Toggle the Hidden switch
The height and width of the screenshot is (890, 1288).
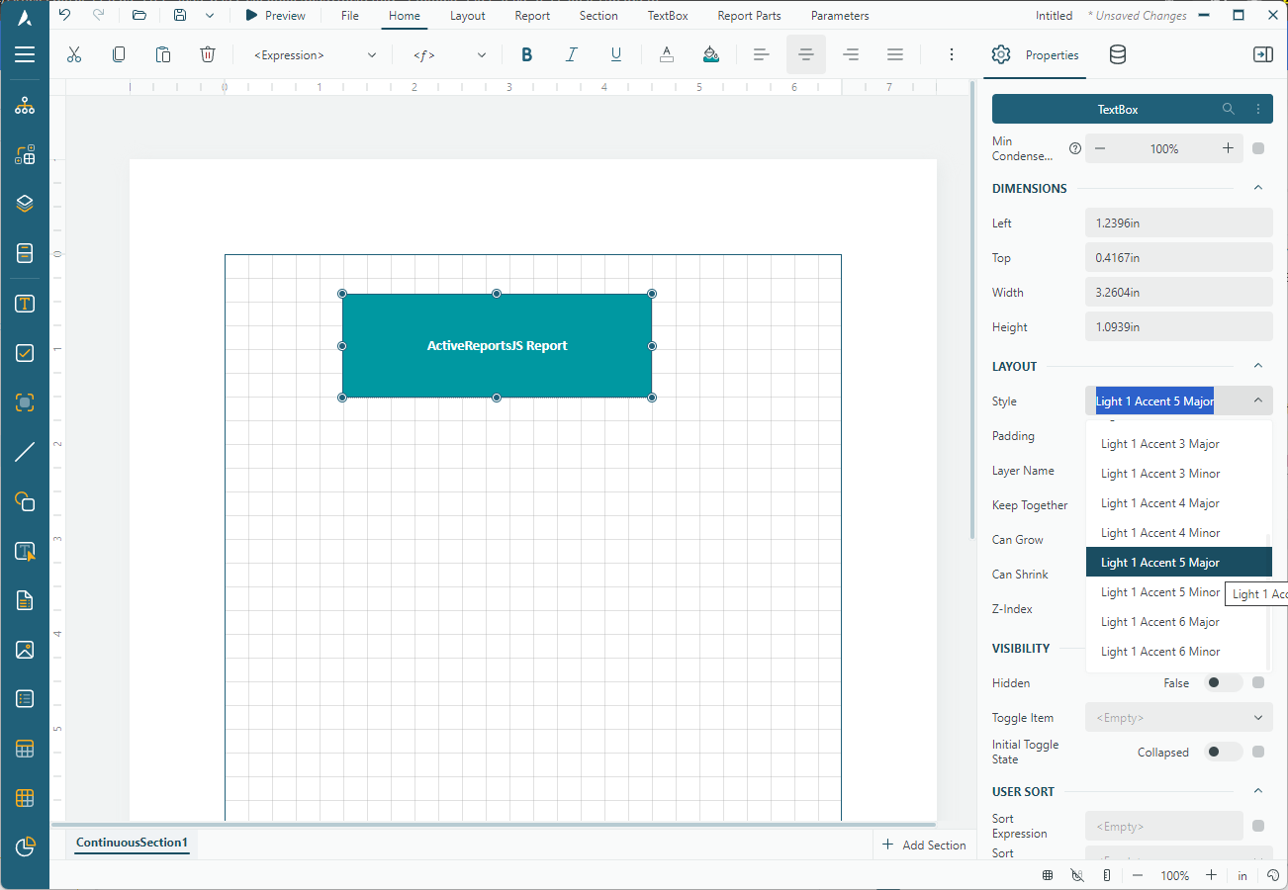1223,682
